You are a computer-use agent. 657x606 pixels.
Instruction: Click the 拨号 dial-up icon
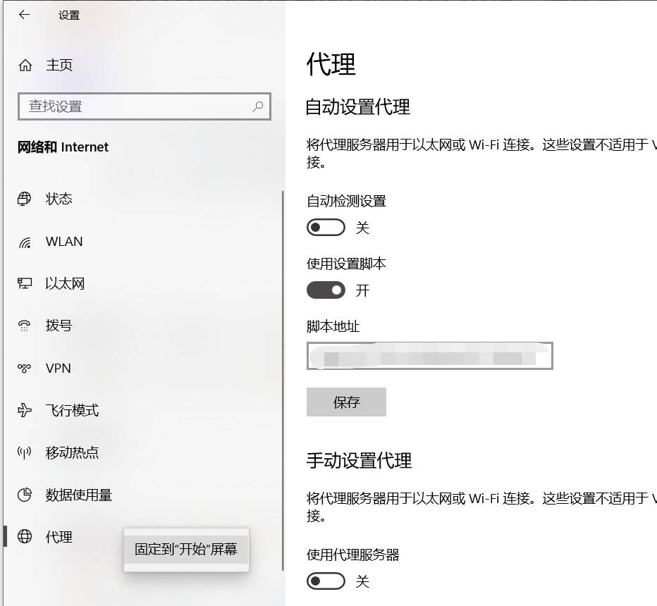tap(25, 326)
